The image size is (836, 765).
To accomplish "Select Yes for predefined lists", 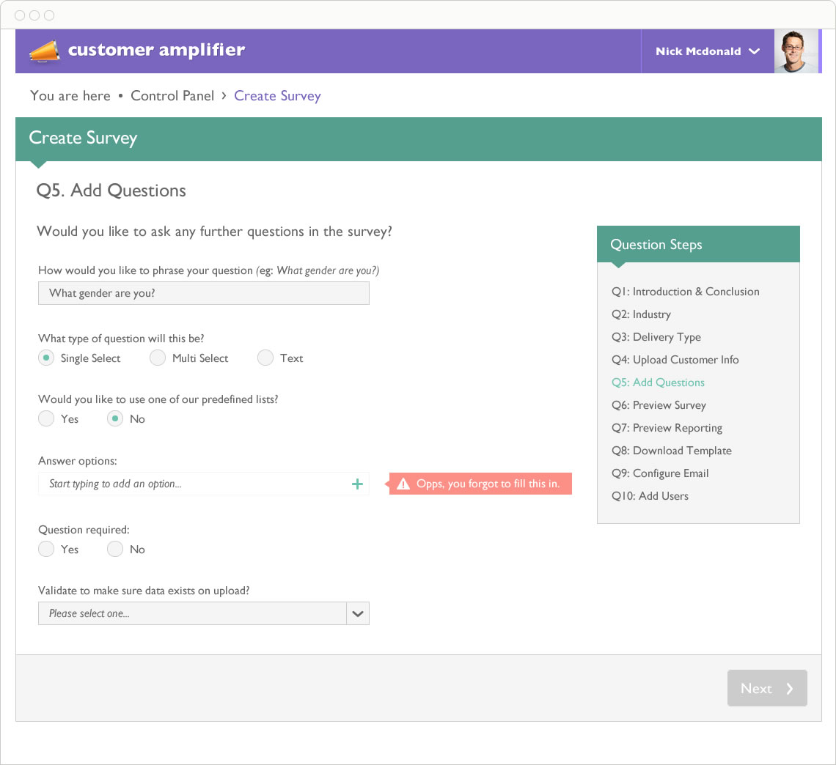I will [46, 418].
